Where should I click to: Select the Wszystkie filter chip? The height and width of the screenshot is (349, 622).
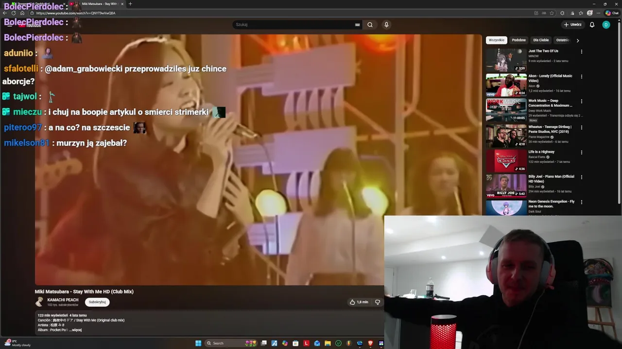pos(497,40)
